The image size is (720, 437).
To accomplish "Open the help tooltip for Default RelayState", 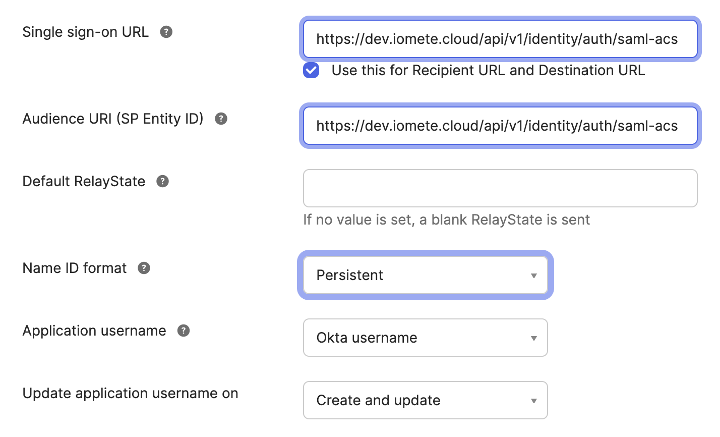I will [x=162, y=181].
